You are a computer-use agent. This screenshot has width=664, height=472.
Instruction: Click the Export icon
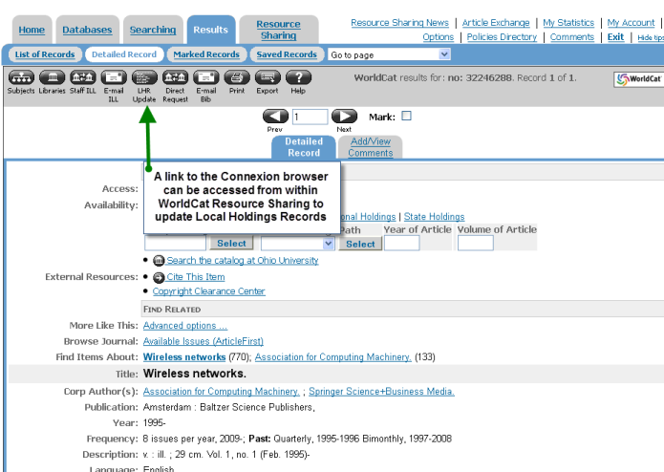point(268,78)
